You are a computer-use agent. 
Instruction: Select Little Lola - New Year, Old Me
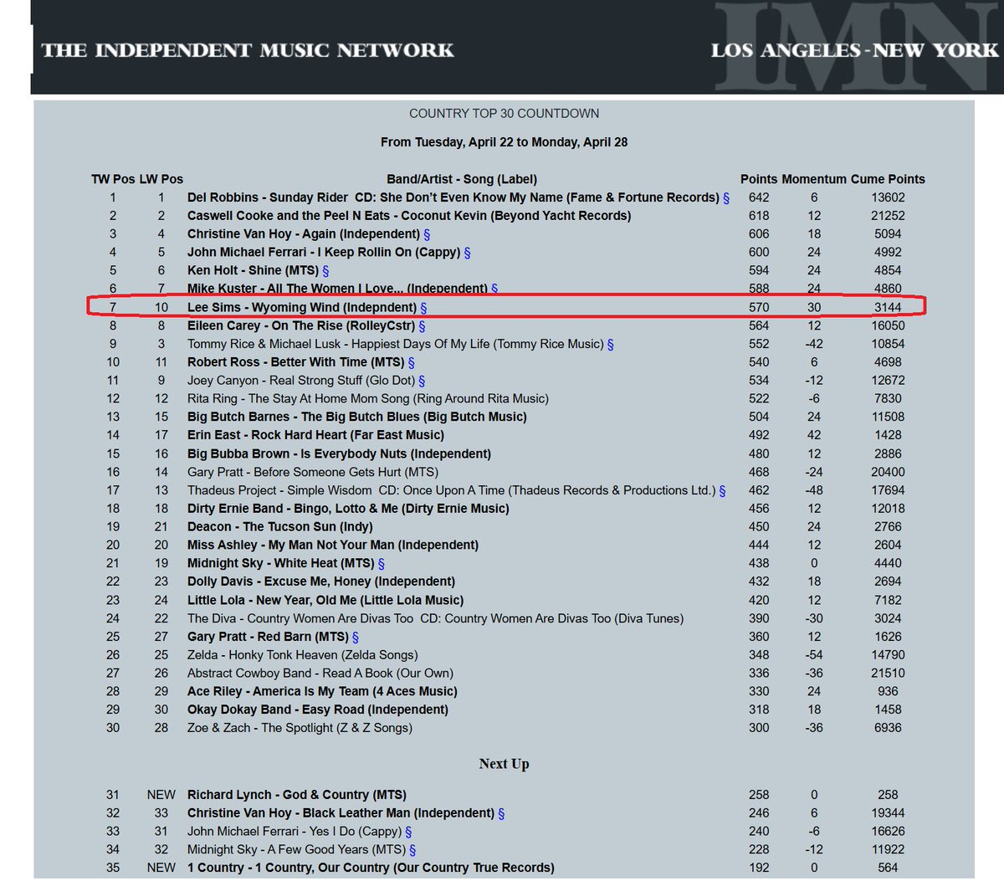tap(325, 600)
